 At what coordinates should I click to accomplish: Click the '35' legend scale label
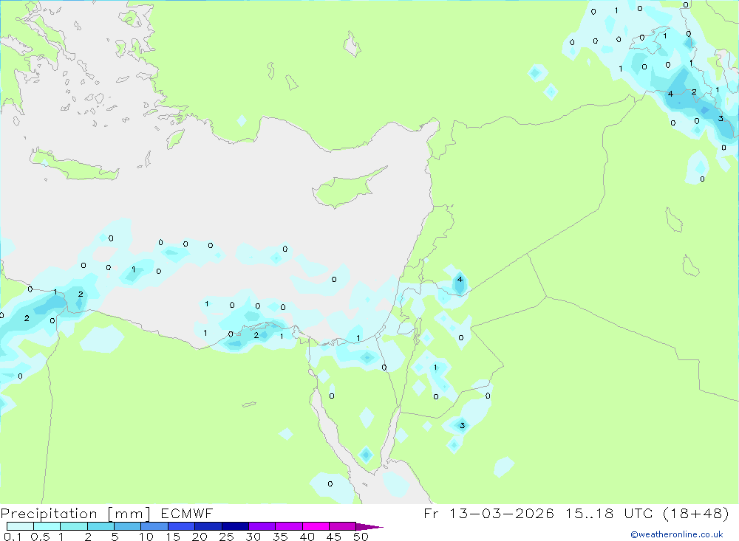pyautogui.click(x=280, y=537)
